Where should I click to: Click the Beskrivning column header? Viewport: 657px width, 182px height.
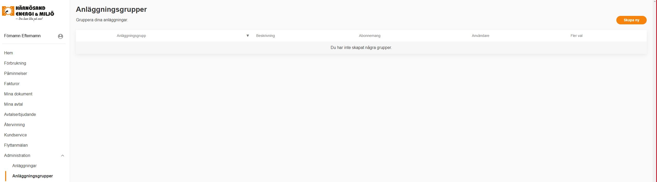coord(265,36)
